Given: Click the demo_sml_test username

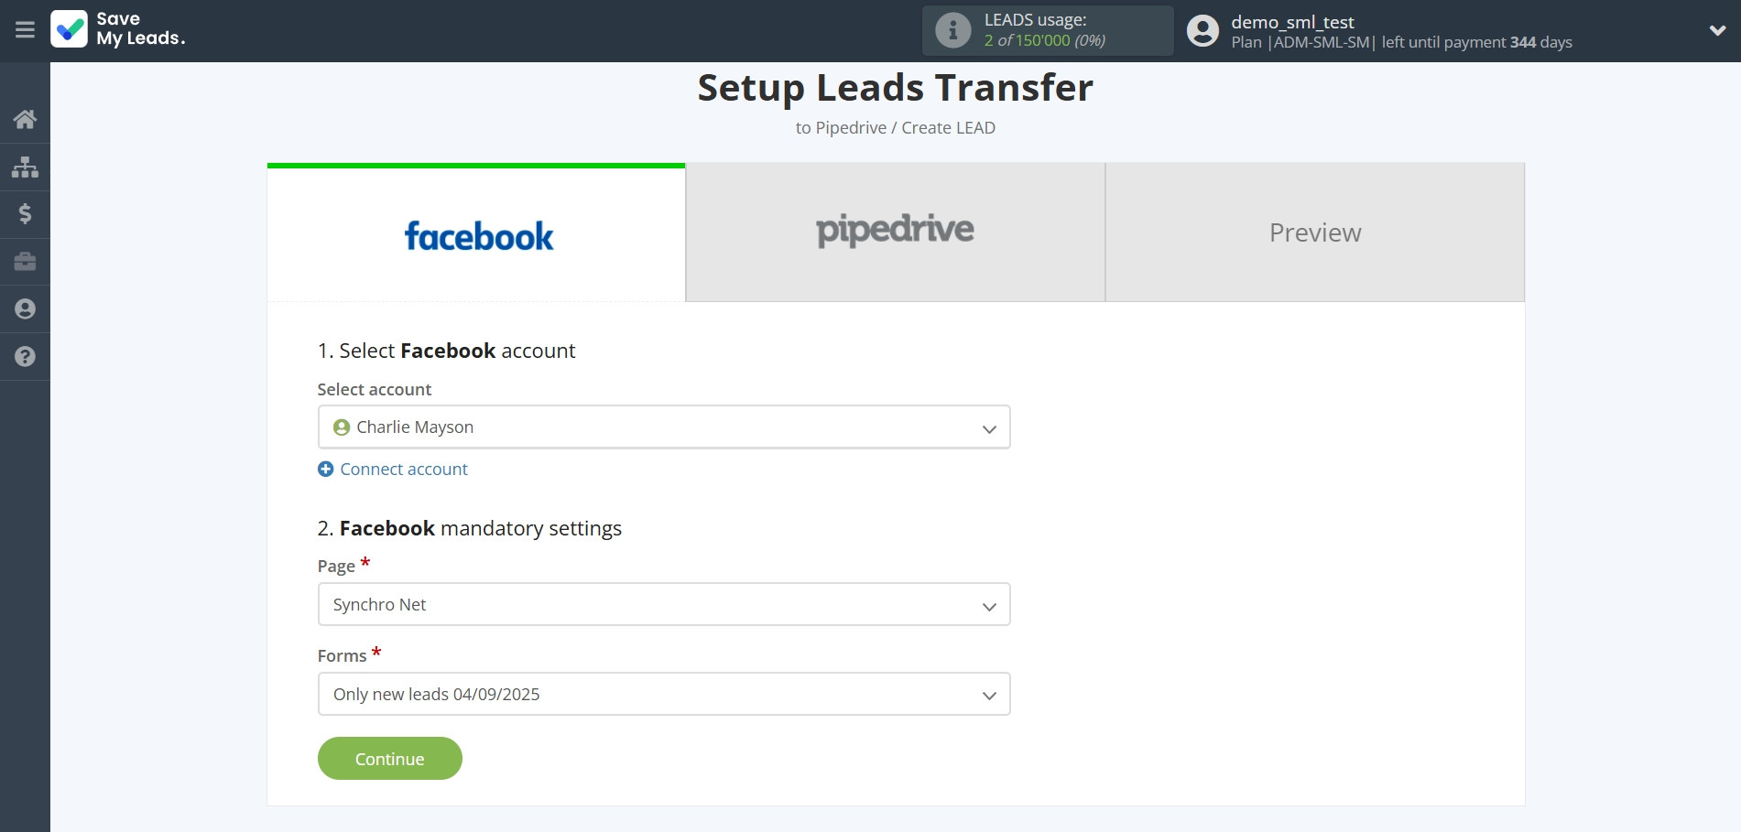Looking at the screenshot, I should coord(1292,22).
